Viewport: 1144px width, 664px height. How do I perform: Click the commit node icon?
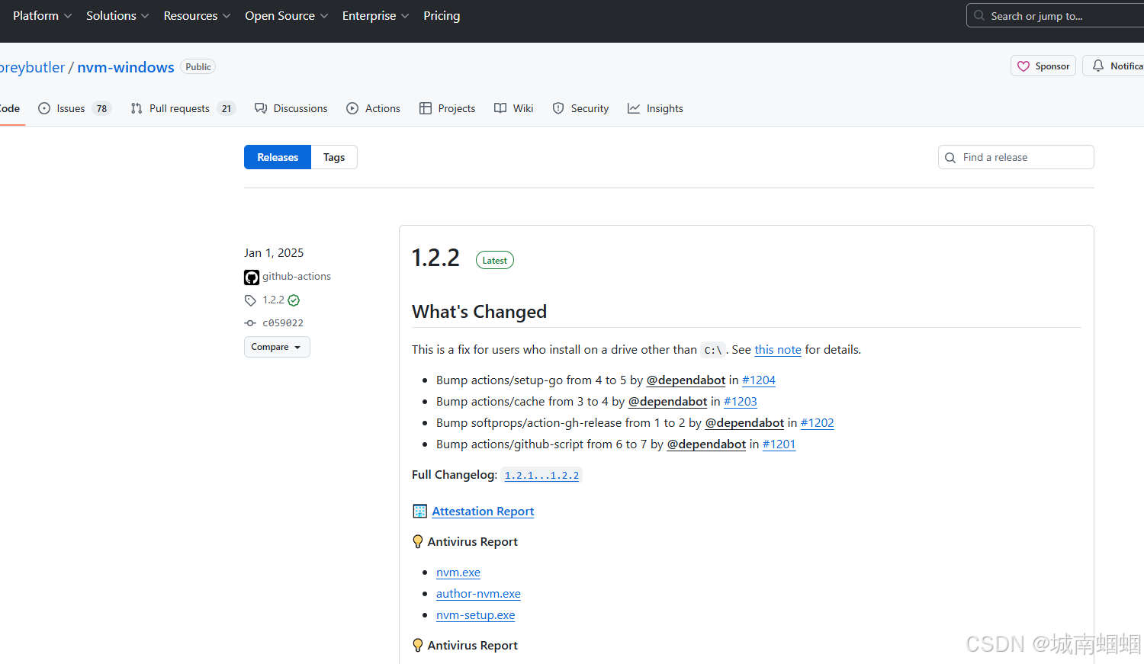coord(250,323)
